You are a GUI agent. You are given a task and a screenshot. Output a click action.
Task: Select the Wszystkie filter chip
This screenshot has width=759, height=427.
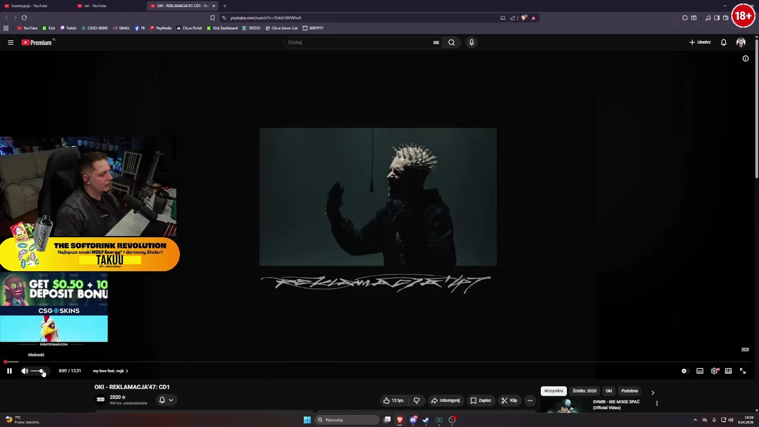pos(554,391)
